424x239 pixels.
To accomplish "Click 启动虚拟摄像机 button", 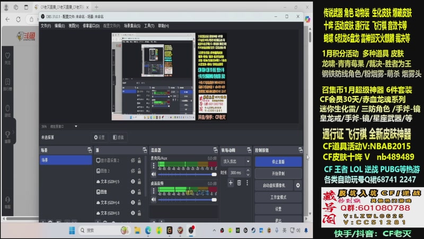I will [x=274, y=185].
